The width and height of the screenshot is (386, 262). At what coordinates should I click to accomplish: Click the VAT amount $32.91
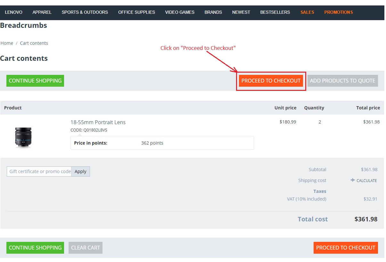370,199
